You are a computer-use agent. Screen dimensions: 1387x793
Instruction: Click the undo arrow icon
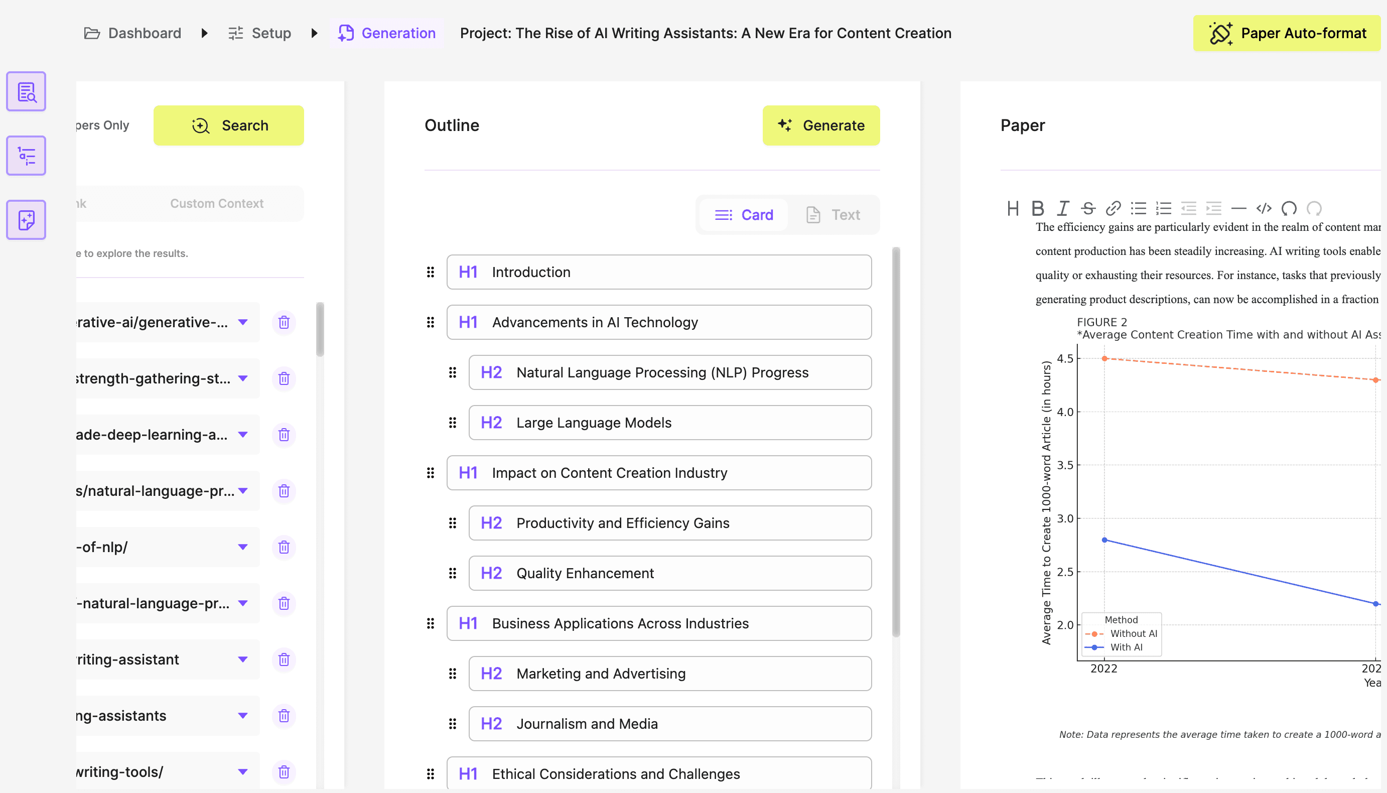pos(1289,208)
